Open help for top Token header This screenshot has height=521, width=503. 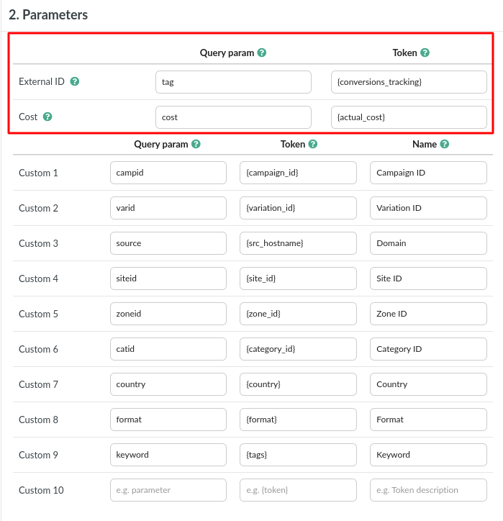pos(425,53)
